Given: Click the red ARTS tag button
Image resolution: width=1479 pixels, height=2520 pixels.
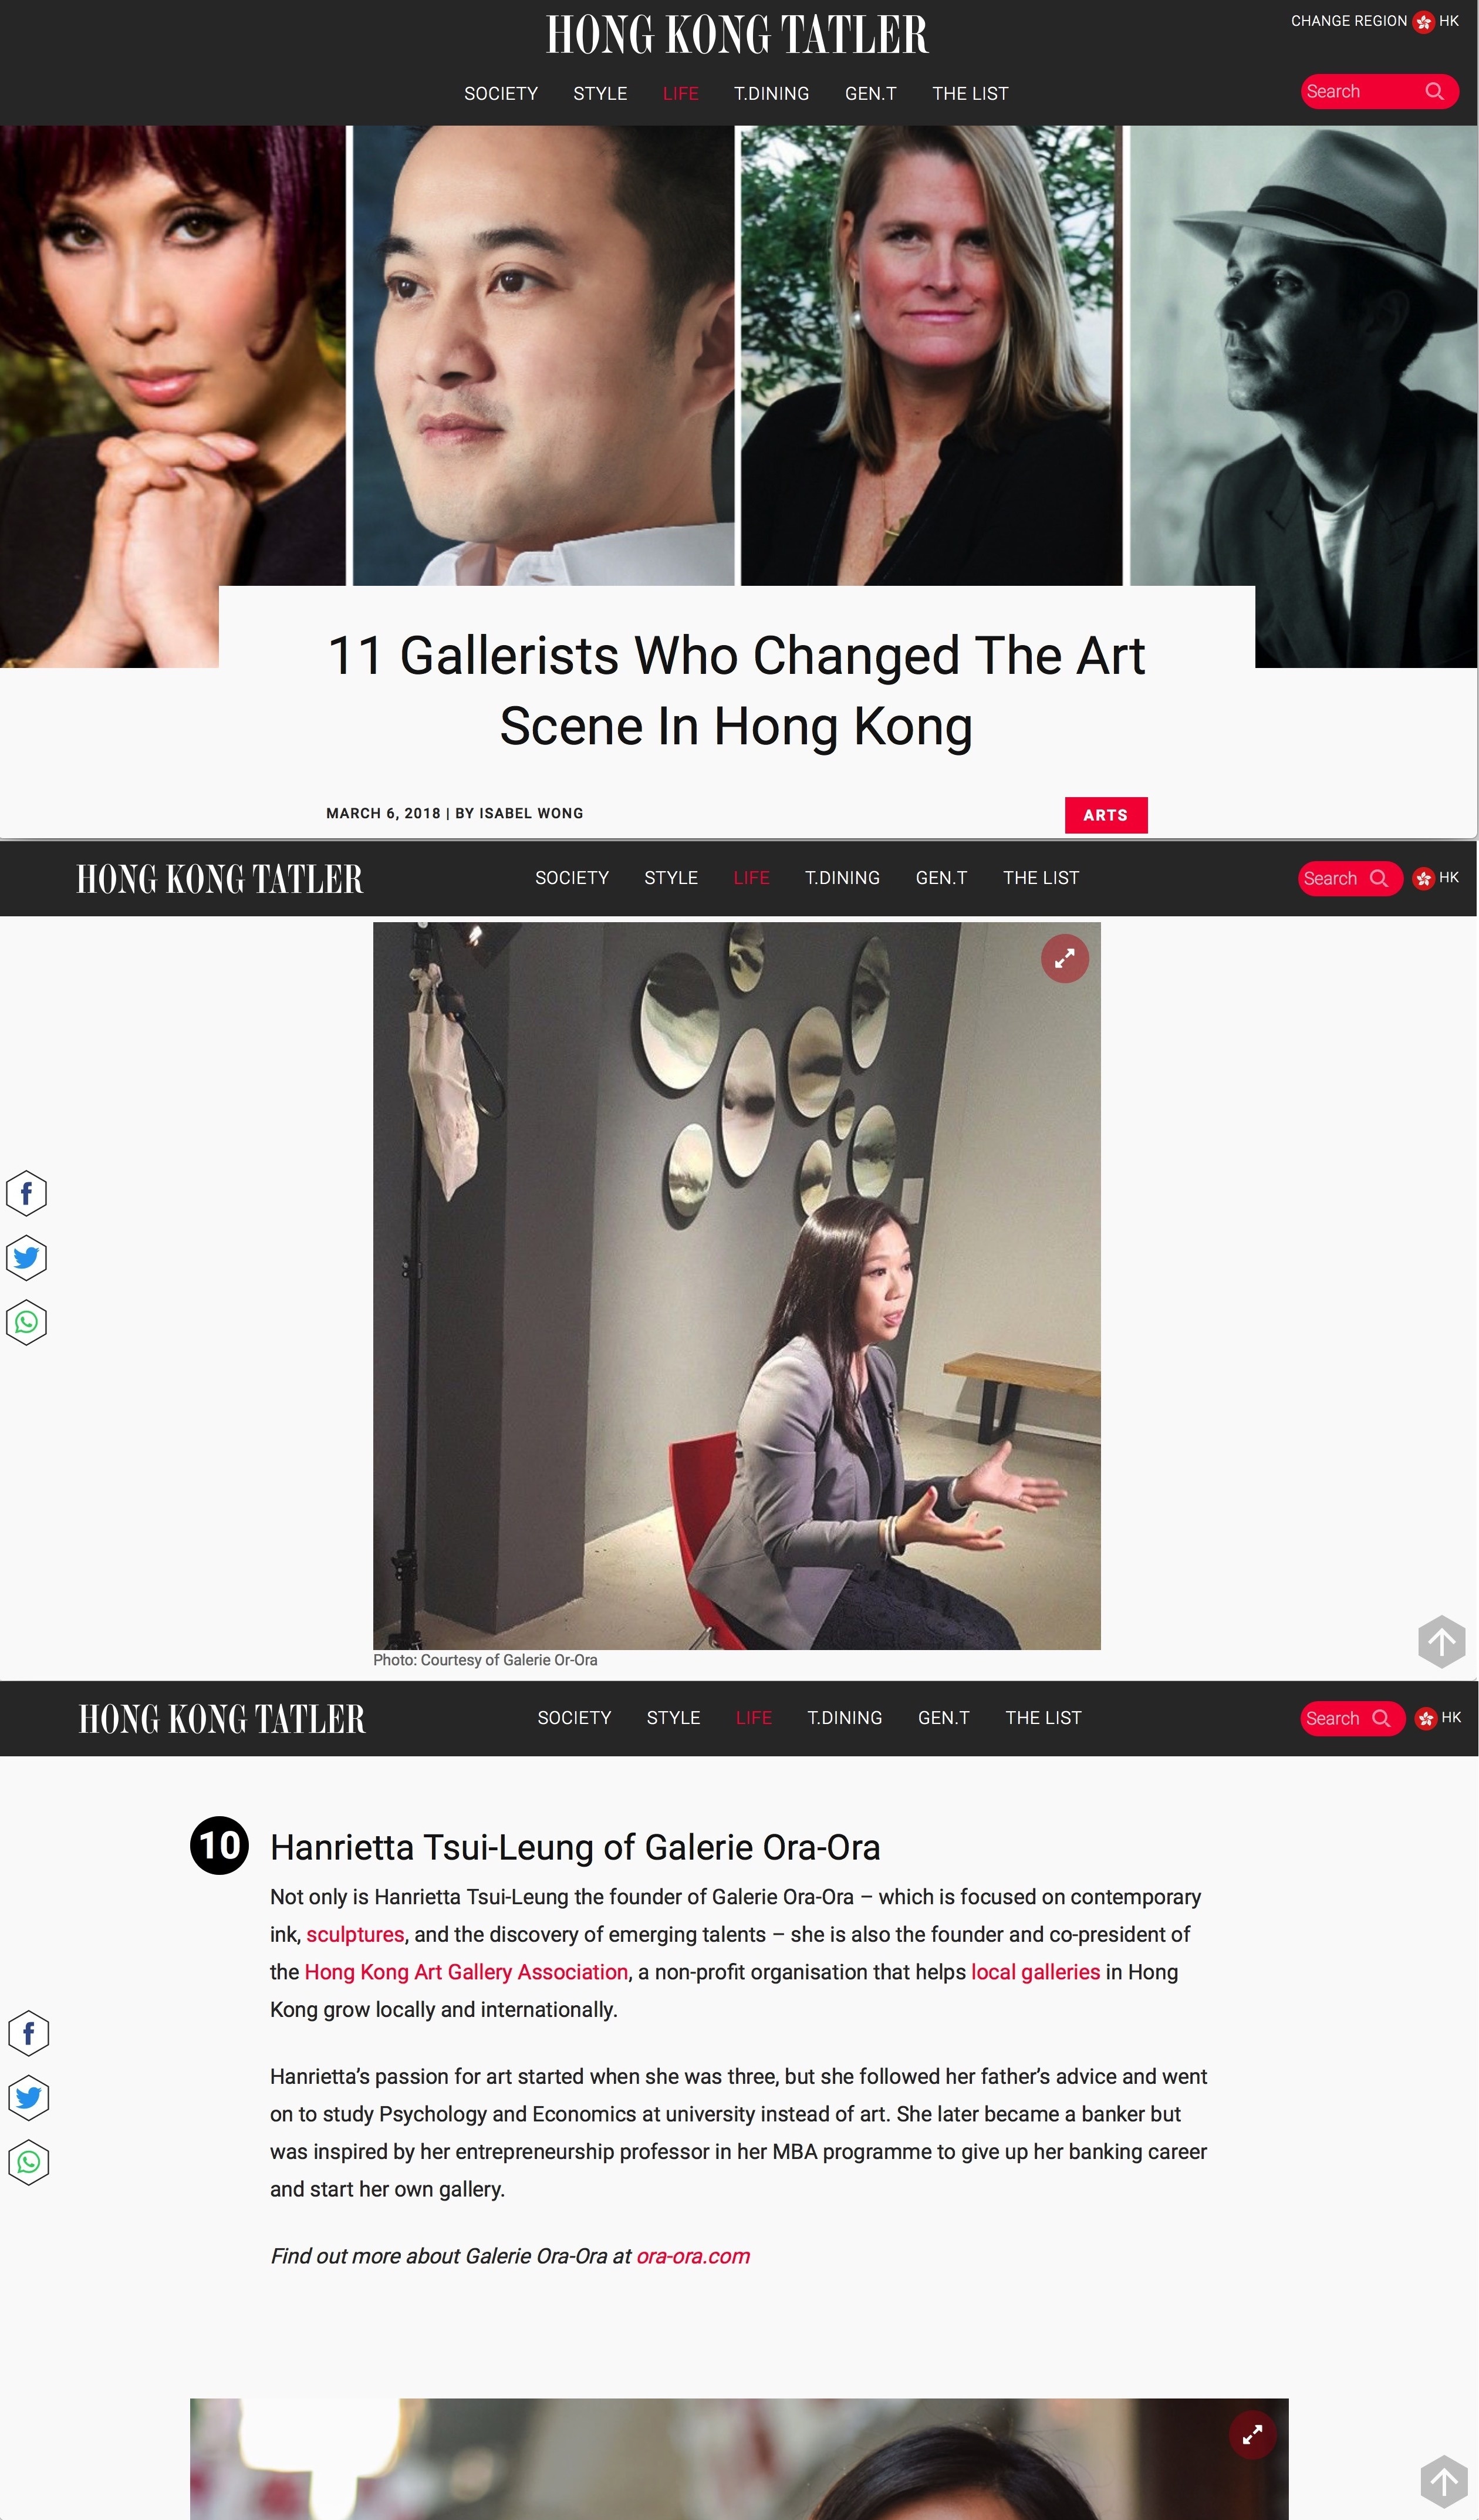Looking at the screenshot, I should [x=1106, y=815].
